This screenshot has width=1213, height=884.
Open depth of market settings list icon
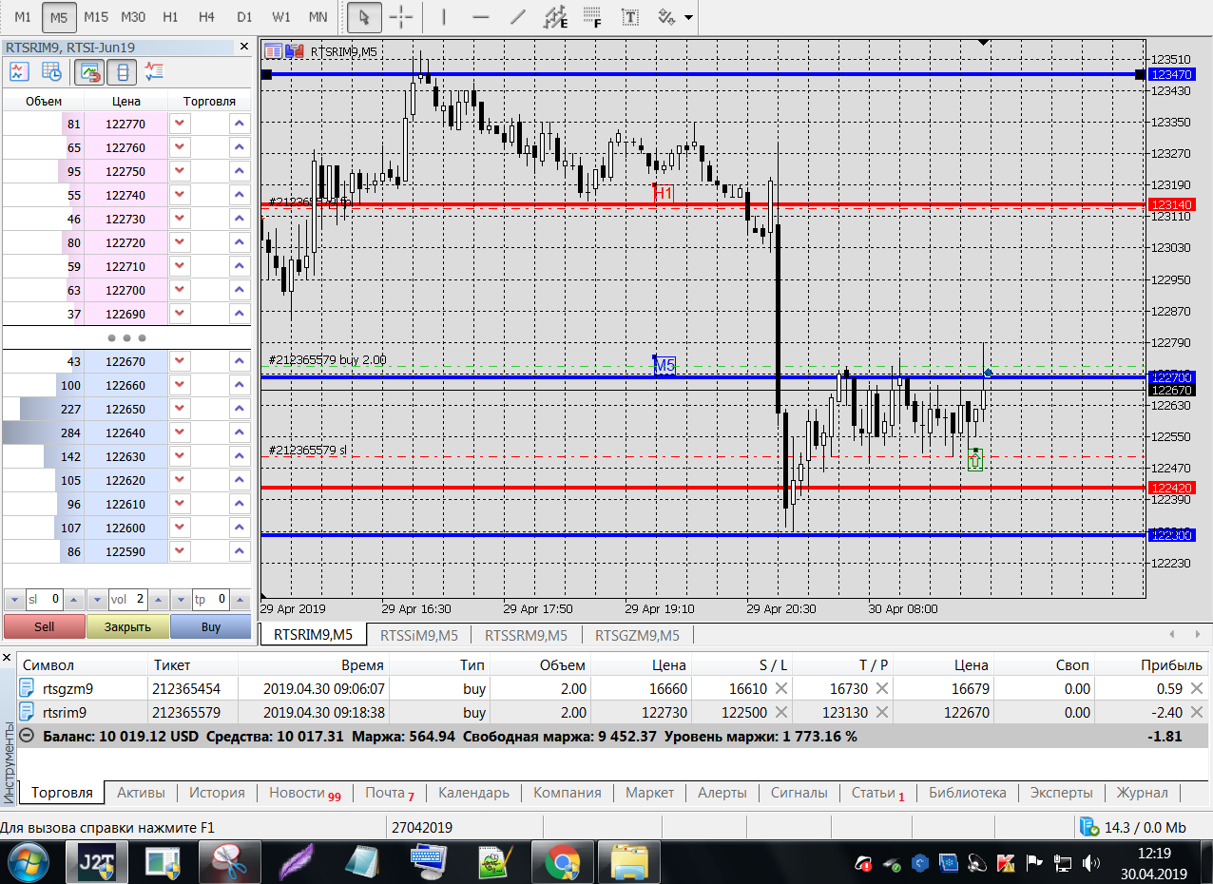pos(154,71)
